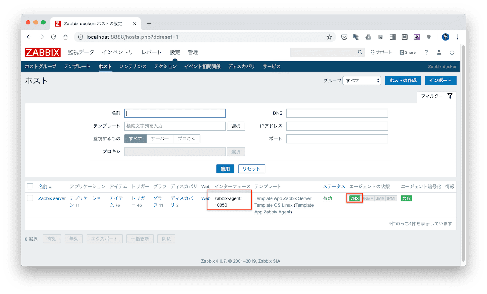Click the Share link with Z icon
The width and height of the screenshot is (487, 294).
408,52
